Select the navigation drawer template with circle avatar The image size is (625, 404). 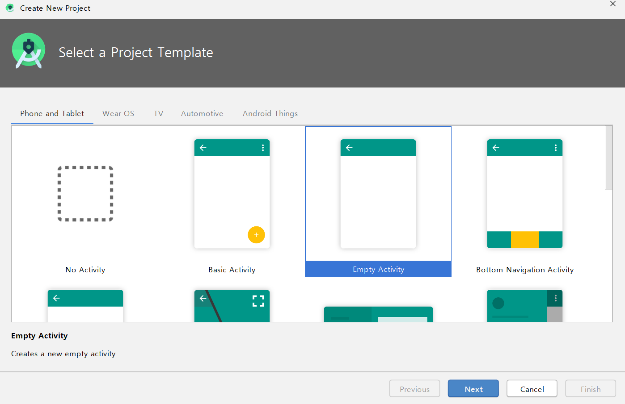click(x=525, y=306)
